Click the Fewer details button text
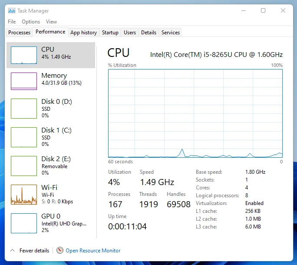The image size is (297, 265). pos(34,251)
